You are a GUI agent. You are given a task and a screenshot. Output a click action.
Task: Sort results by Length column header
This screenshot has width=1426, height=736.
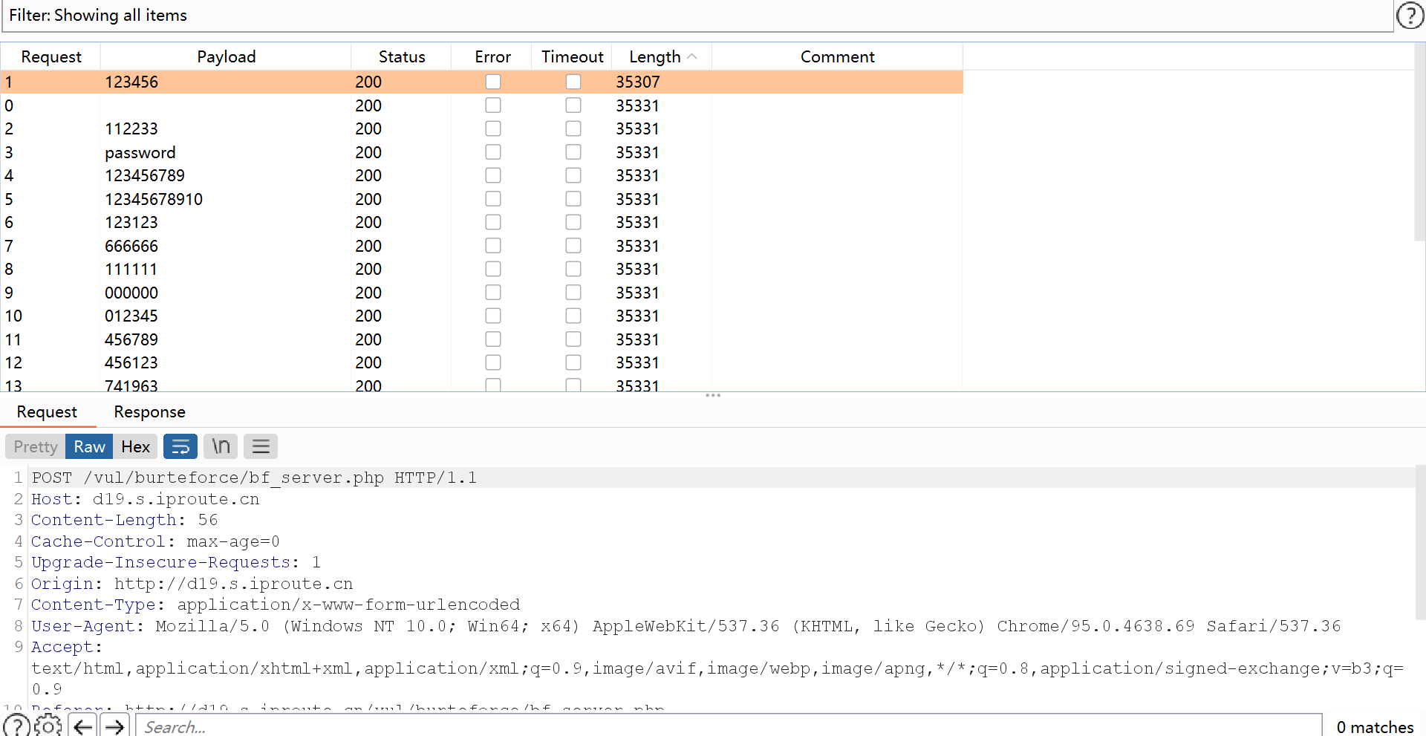655,56
